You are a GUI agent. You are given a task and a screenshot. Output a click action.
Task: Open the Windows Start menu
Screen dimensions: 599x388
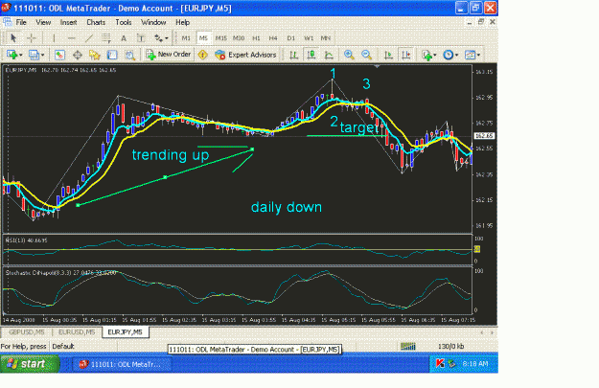30,364
